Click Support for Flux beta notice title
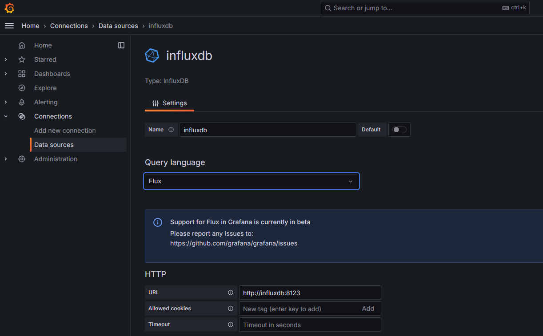The width and height of the screenshot is (543, 336). tap(240, 222)
